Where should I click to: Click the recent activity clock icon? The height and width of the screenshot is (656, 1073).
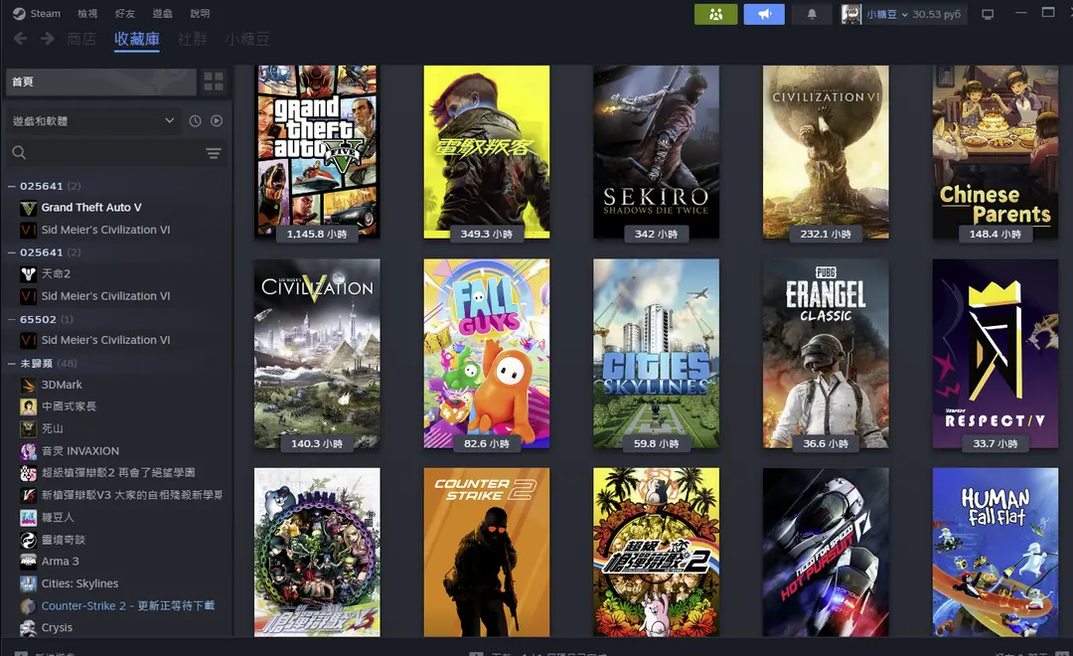(195, 120)
